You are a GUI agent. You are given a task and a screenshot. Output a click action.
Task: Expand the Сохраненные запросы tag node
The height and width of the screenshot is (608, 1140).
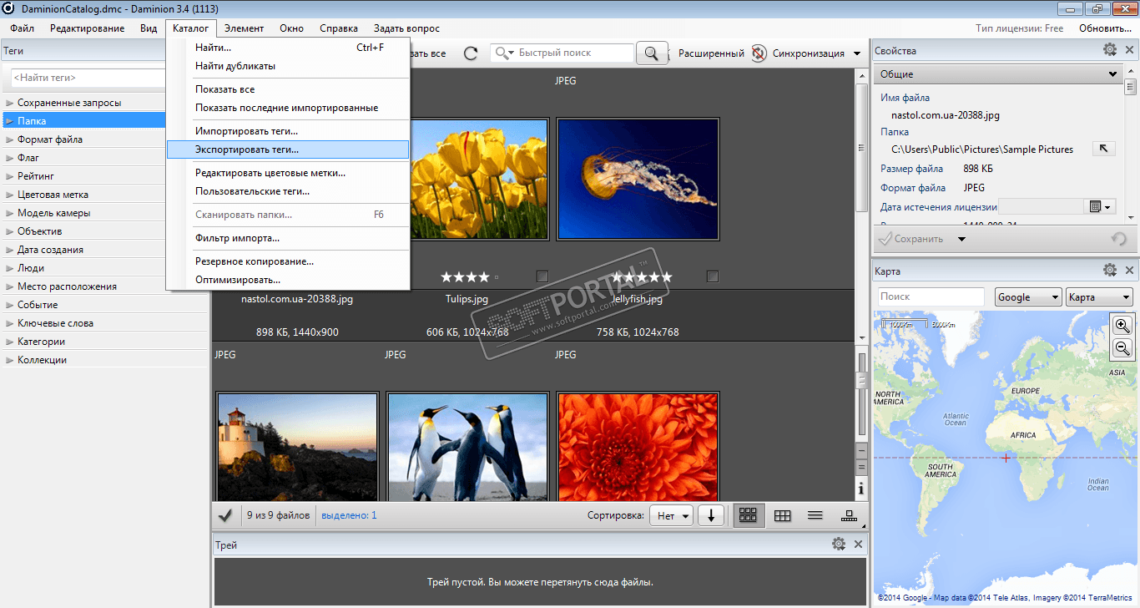click(x=9, y=103)
